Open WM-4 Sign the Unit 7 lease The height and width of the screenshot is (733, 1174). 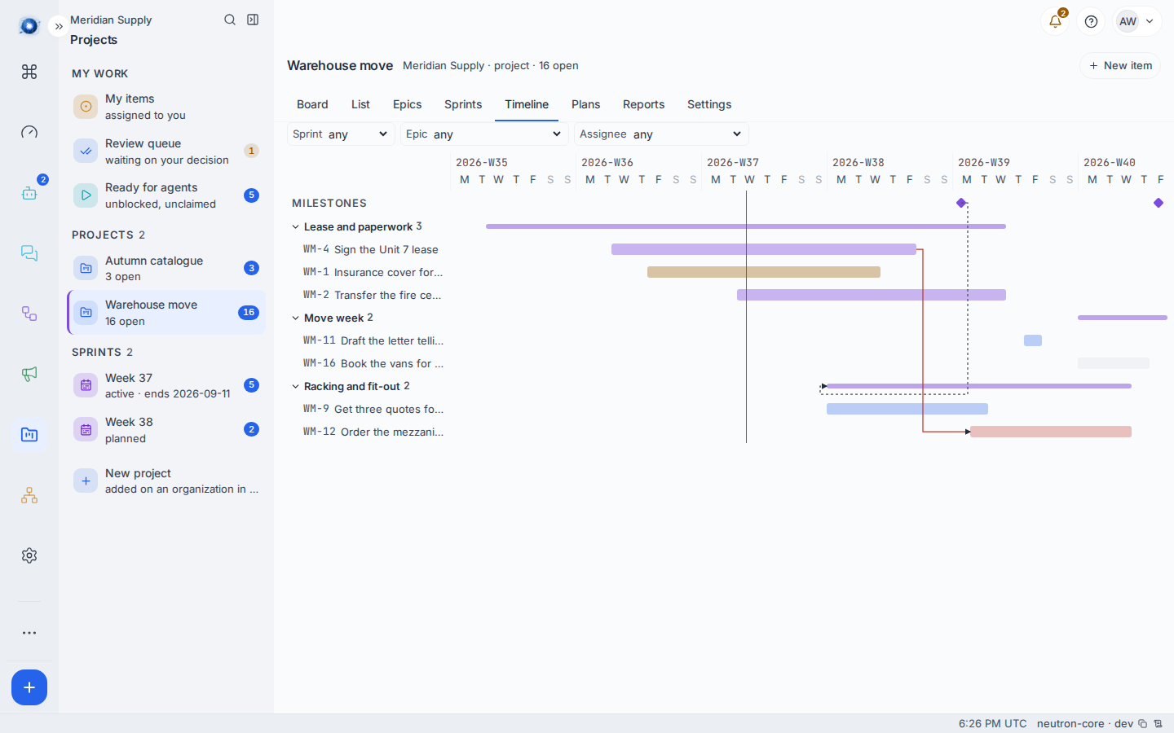pos(370,250)
